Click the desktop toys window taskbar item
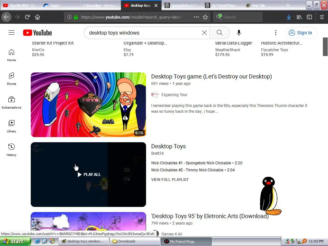 click(x=84, y=241)
